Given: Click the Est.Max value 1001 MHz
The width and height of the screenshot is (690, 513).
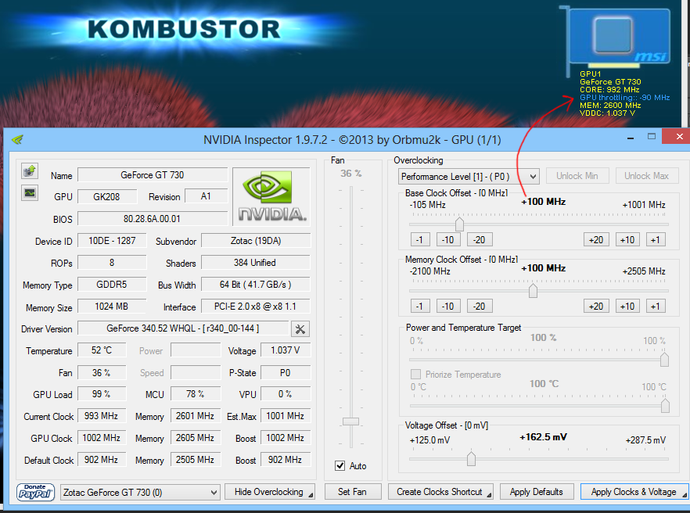Looking at the screenshot, I should pyautogui.click(x=285, y=416).
